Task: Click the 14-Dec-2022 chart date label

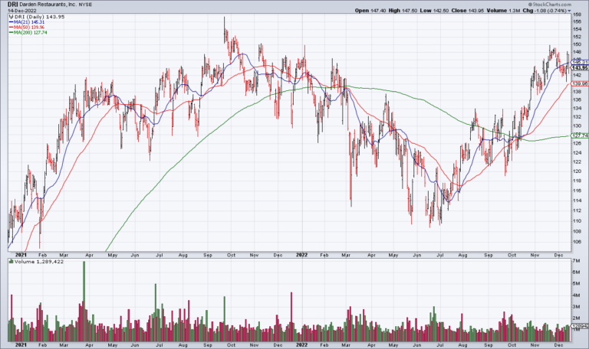Action: point(19,11)
